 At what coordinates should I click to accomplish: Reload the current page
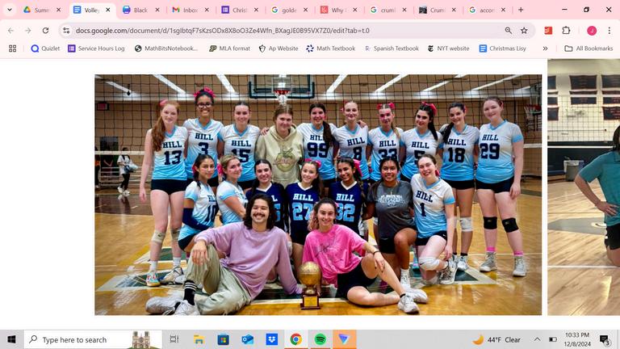point(45,31)
